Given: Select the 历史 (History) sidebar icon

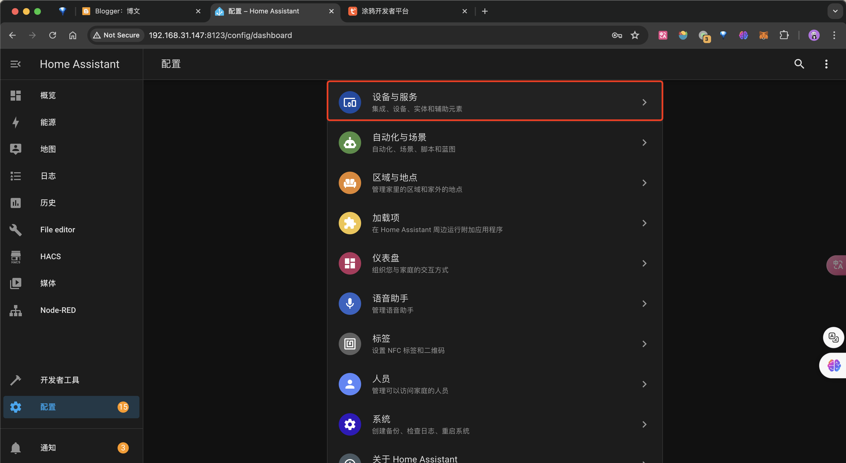Looking at the screenshot, I should [15, 203].
